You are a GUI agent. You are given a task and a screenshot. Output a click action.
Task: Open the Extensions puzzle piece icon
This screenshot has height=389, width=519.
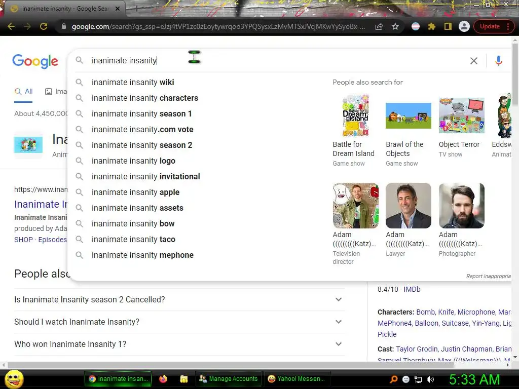tap(432, 26)
